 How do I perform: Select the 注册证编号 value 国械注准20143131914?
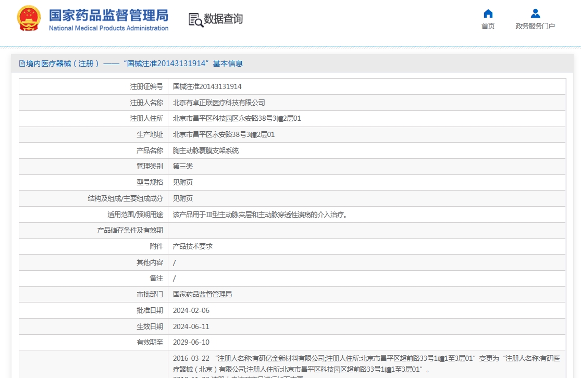(207, 86)
